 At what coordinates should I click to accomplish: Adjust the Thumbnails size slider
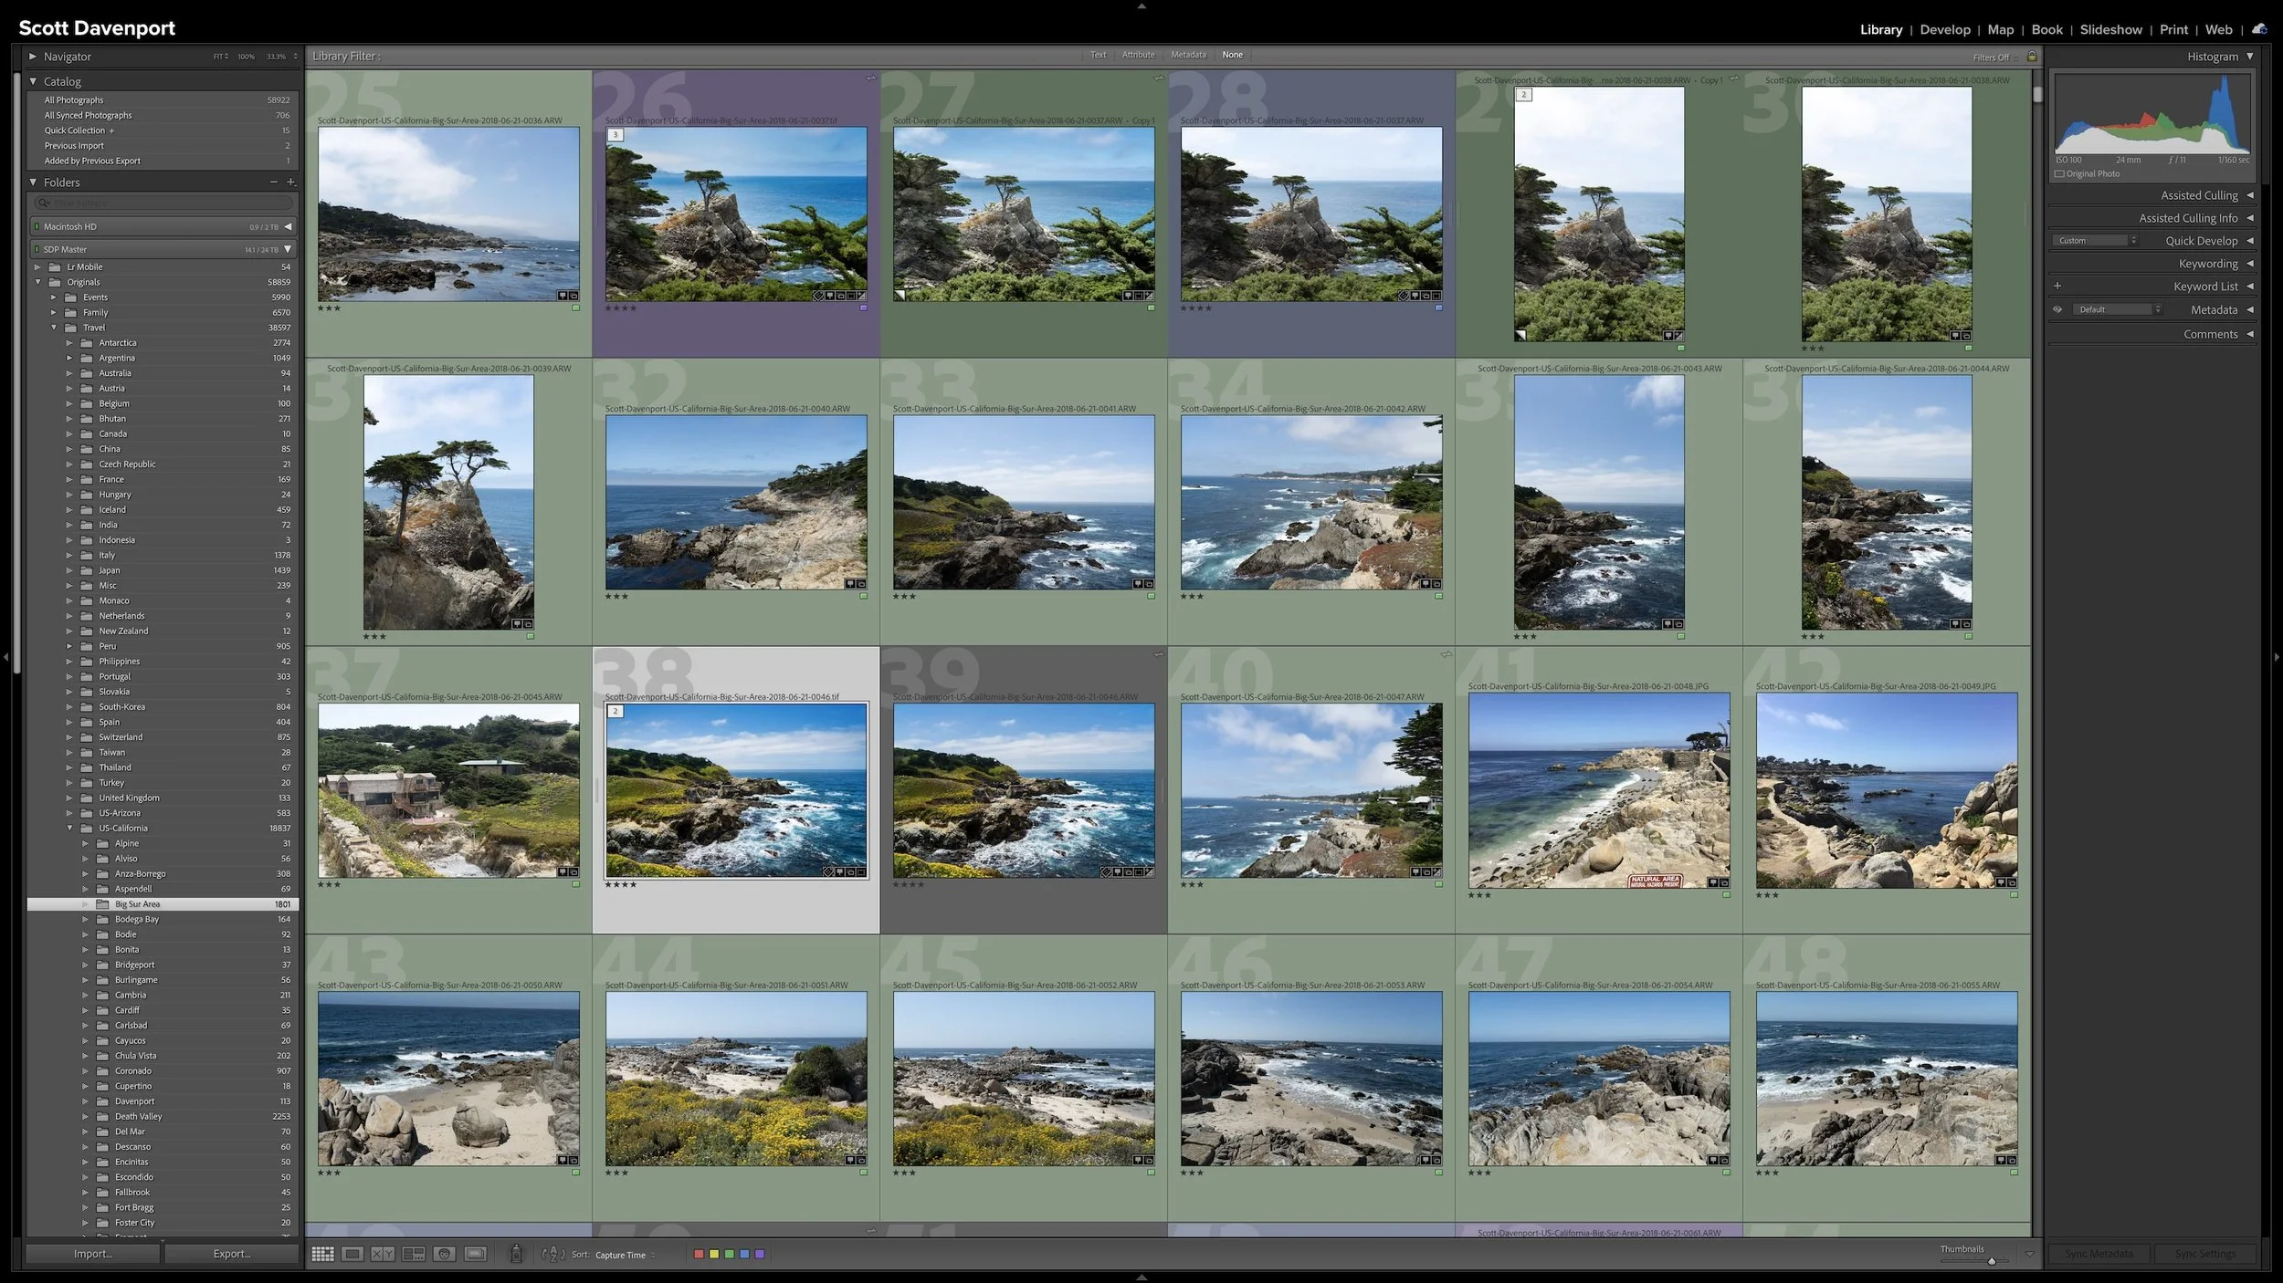coord(1992,1261)
